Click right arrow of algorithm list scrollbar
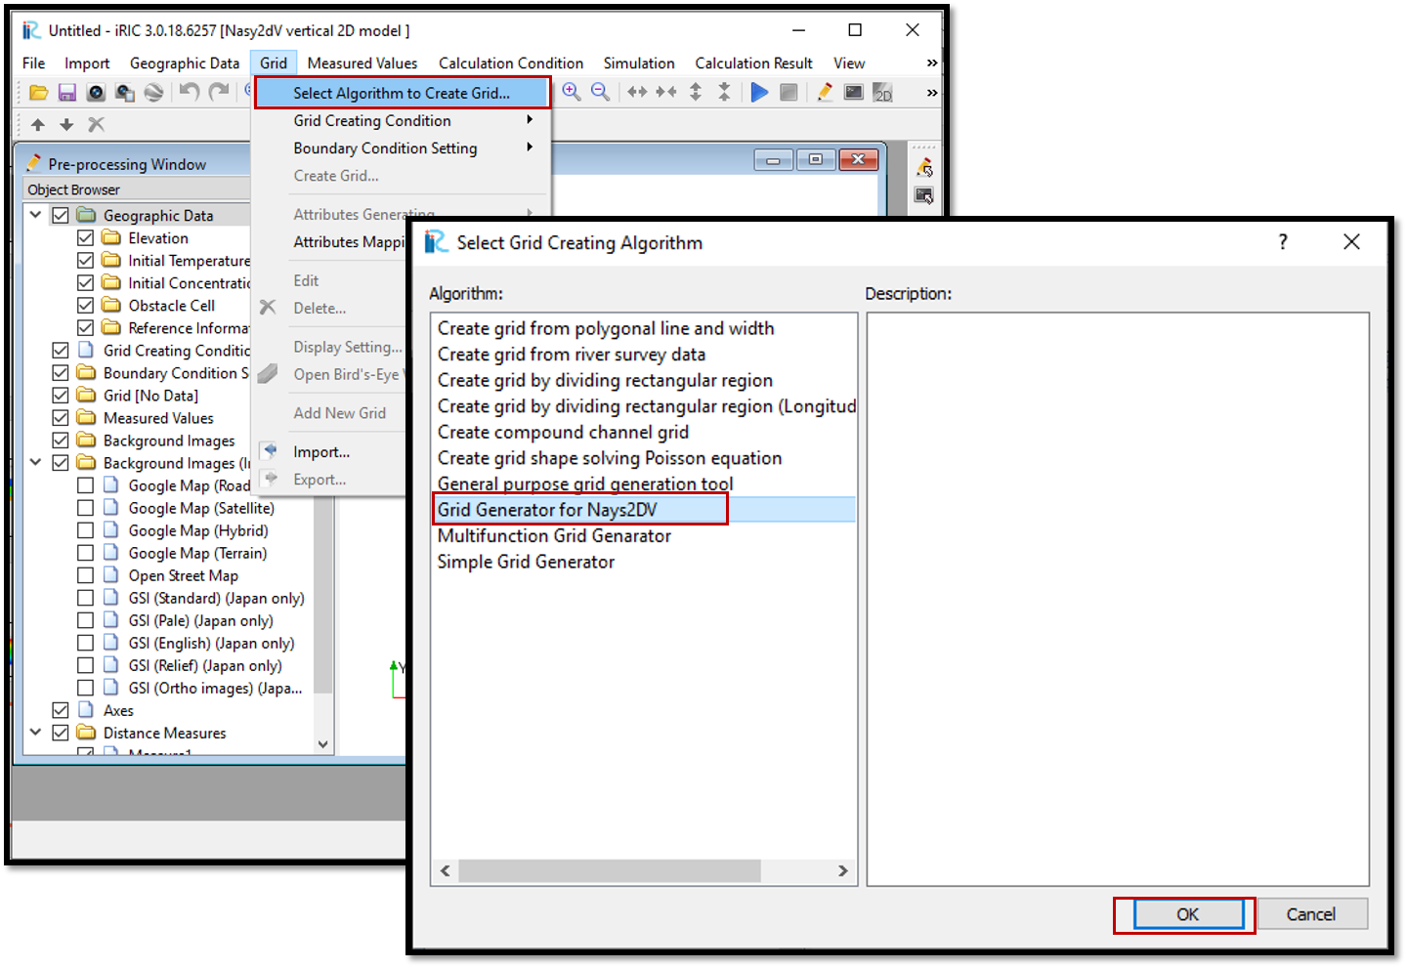The height and width of the screenshot is (968, 1407). 843,870
